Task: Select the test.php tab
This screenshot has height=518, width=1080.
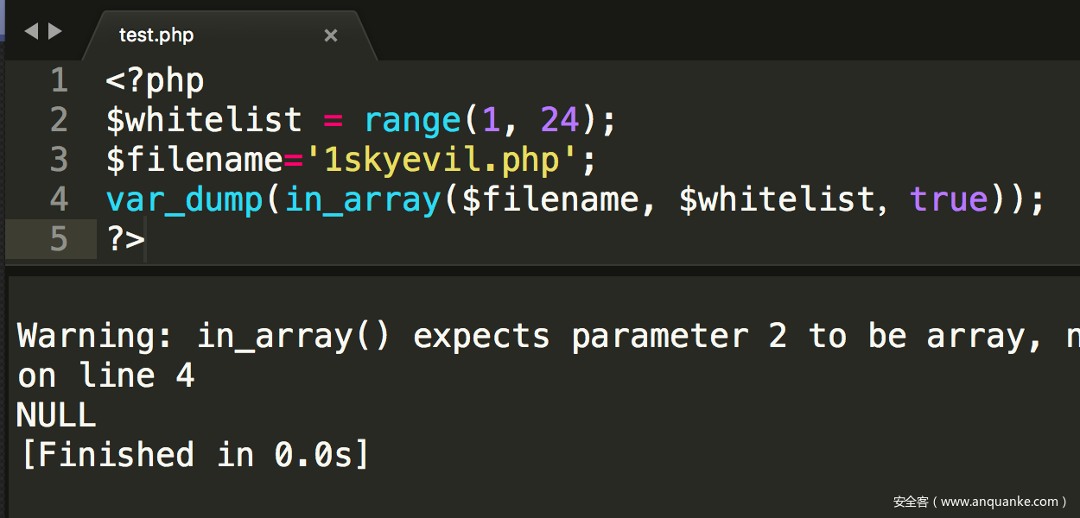Action: pyautogui.click(x=157, y=35)
